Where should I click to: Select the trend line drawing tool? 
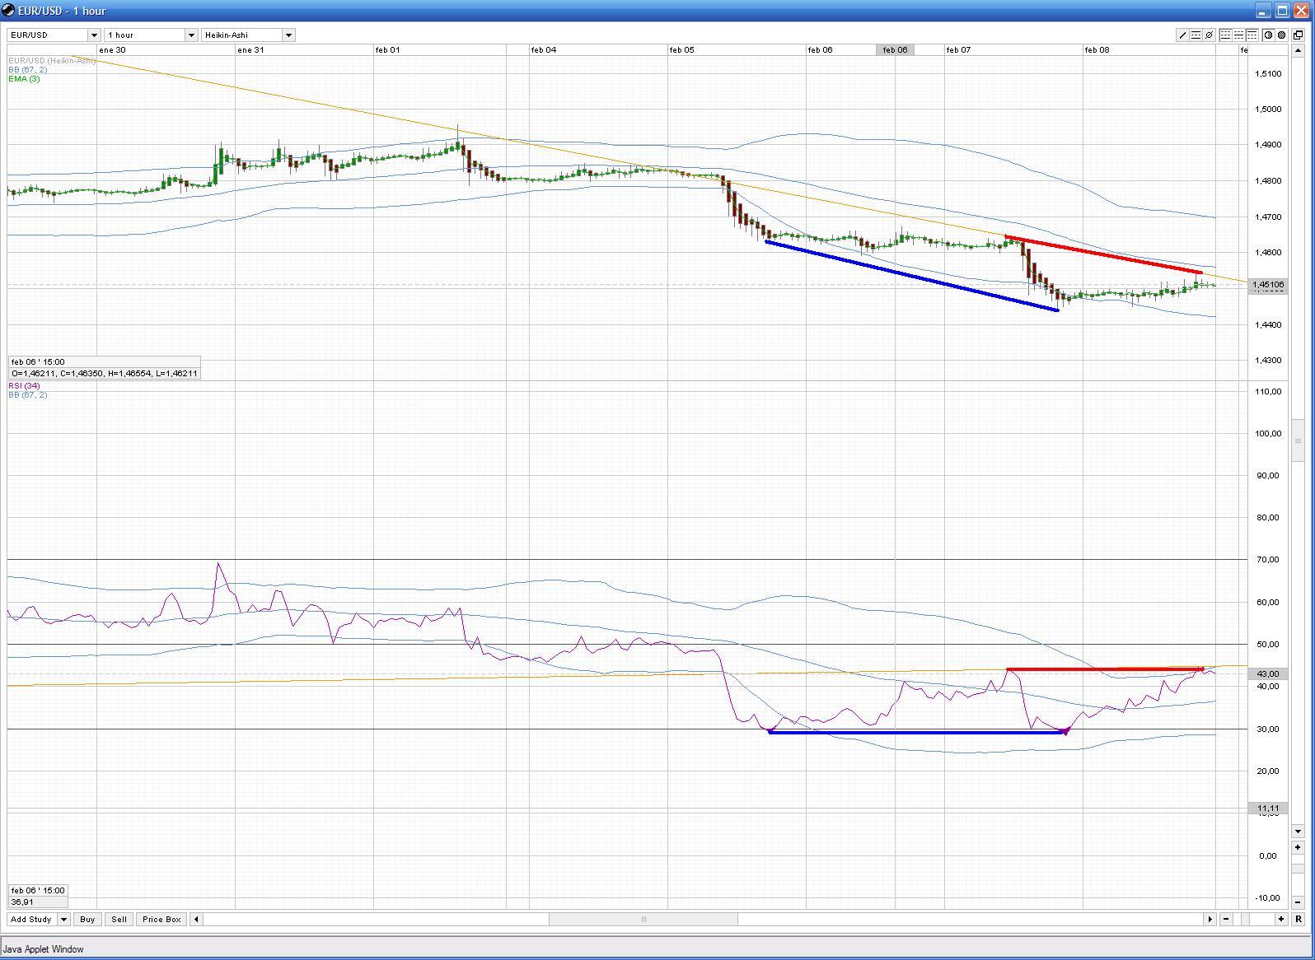point(1182,35)
